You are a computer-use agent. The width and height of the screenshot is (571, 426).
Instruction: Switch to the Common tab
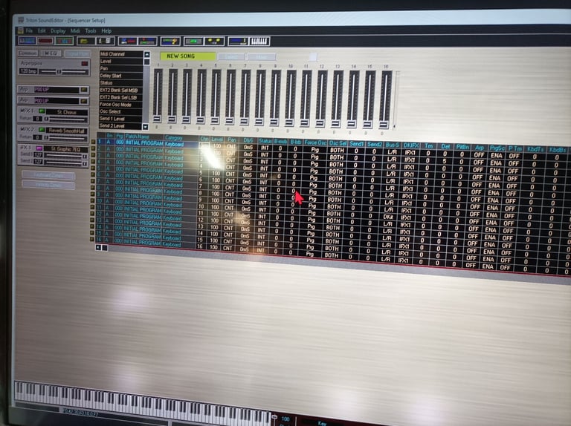point(28,53)
